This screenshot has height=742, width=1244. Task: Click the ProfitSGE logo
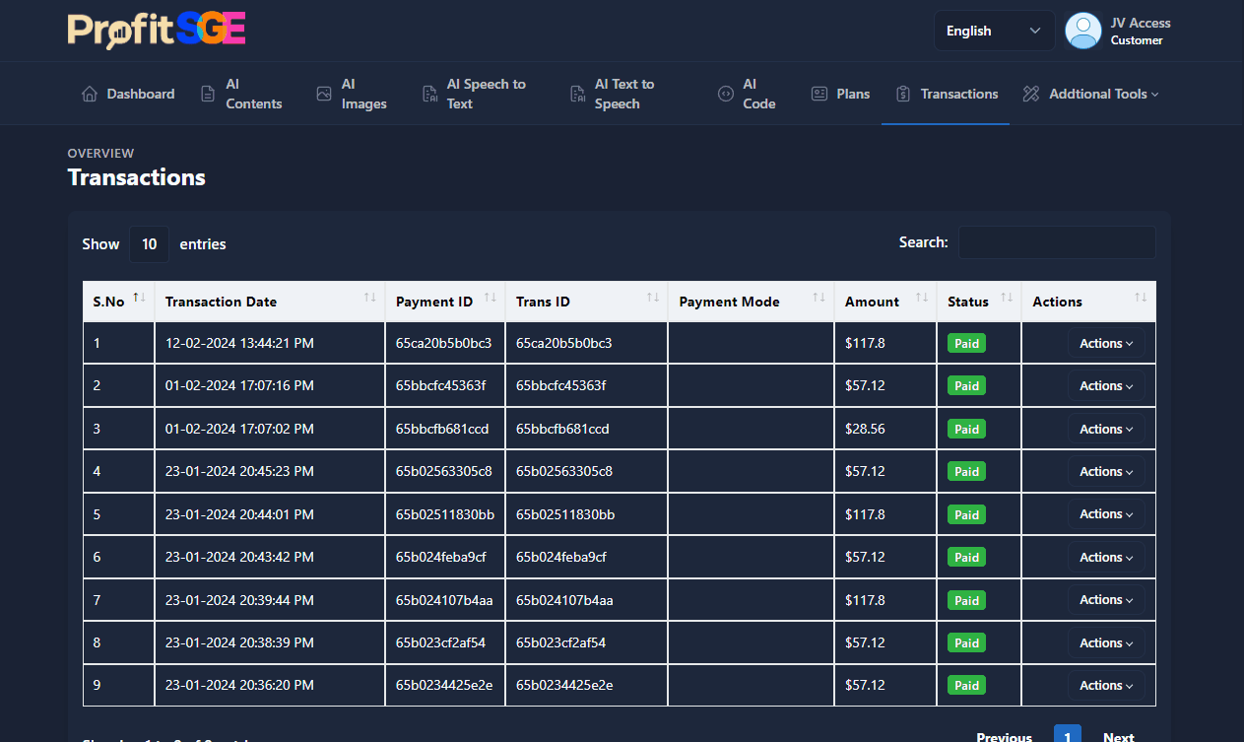tap(156, 30)
